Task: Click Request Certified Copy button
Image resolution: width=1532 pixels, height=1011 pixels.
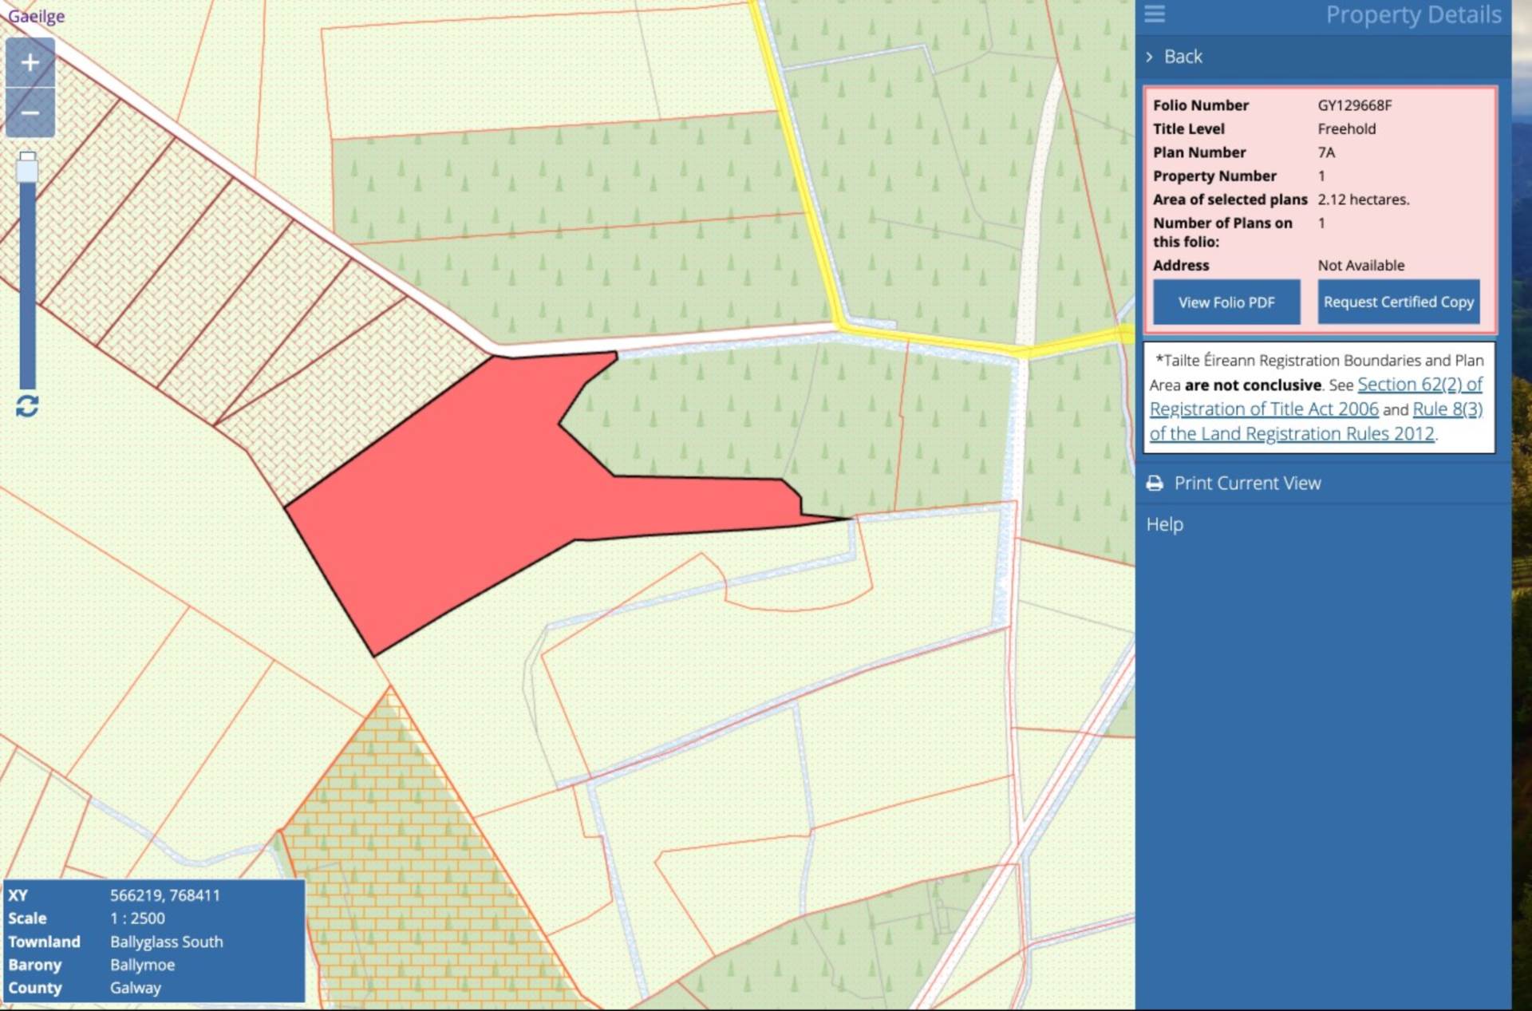Action: pyautogui.click(x=1398, y=302)
